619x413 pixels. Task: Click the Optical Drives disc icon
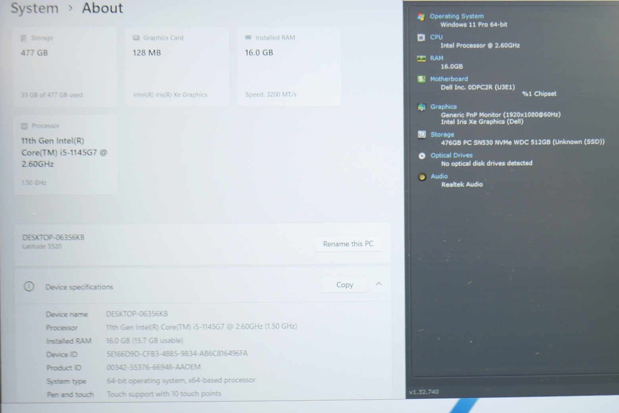click(x=422, y=156)
